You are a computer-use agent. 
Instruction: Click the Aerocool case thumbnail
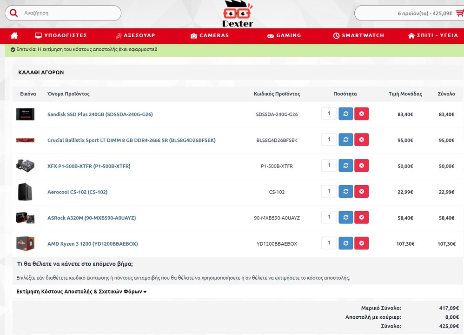[x=25, y=192]
